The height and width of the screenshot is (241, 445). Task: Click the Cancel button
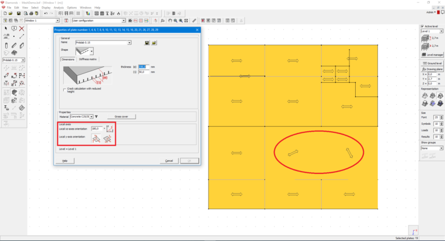coord(169,161)
